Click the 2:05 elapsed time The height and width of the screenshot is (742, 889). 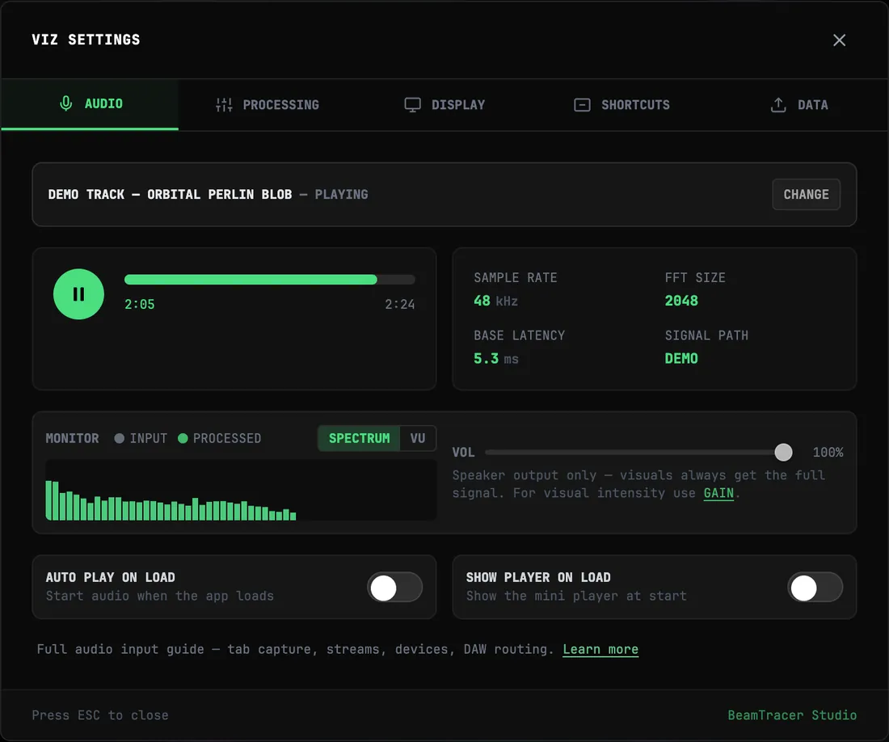140,305
